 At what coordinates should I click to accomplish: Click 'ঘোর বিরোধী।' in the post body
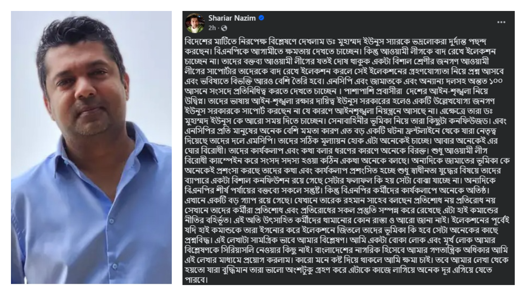(205, 151)
